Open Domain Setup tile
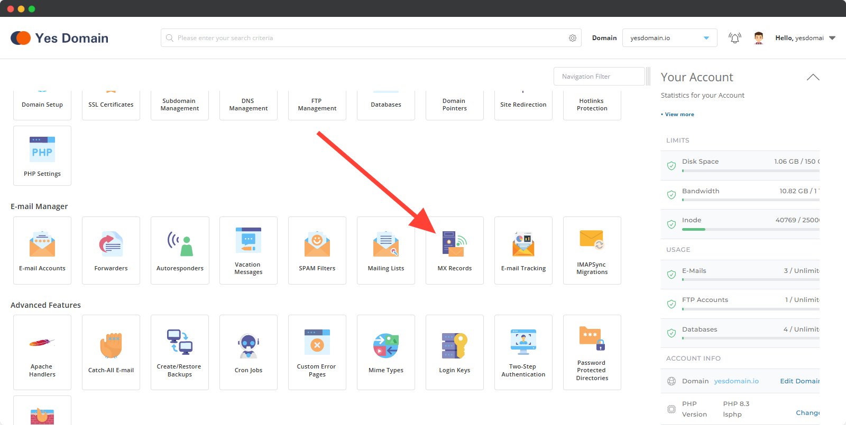This screenshot has width=846, height=425. pyautogui.click(x=42, y=105)
